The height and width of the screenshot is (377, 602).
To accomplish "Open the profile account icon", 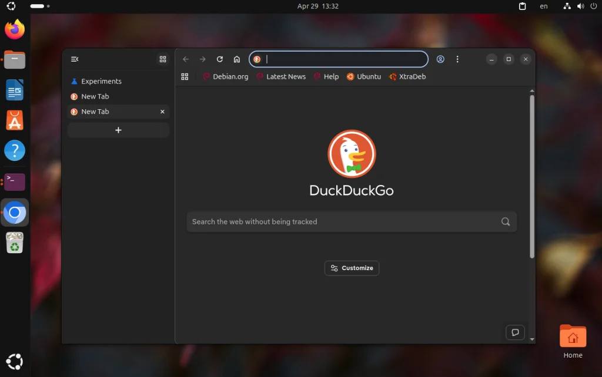I will [440, 59].
